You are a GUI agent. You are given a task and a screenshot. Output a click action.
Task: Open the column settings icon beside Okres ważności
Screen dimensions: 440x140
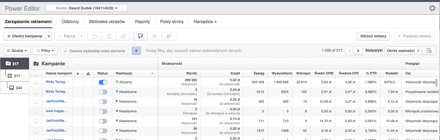coord(429,51)
